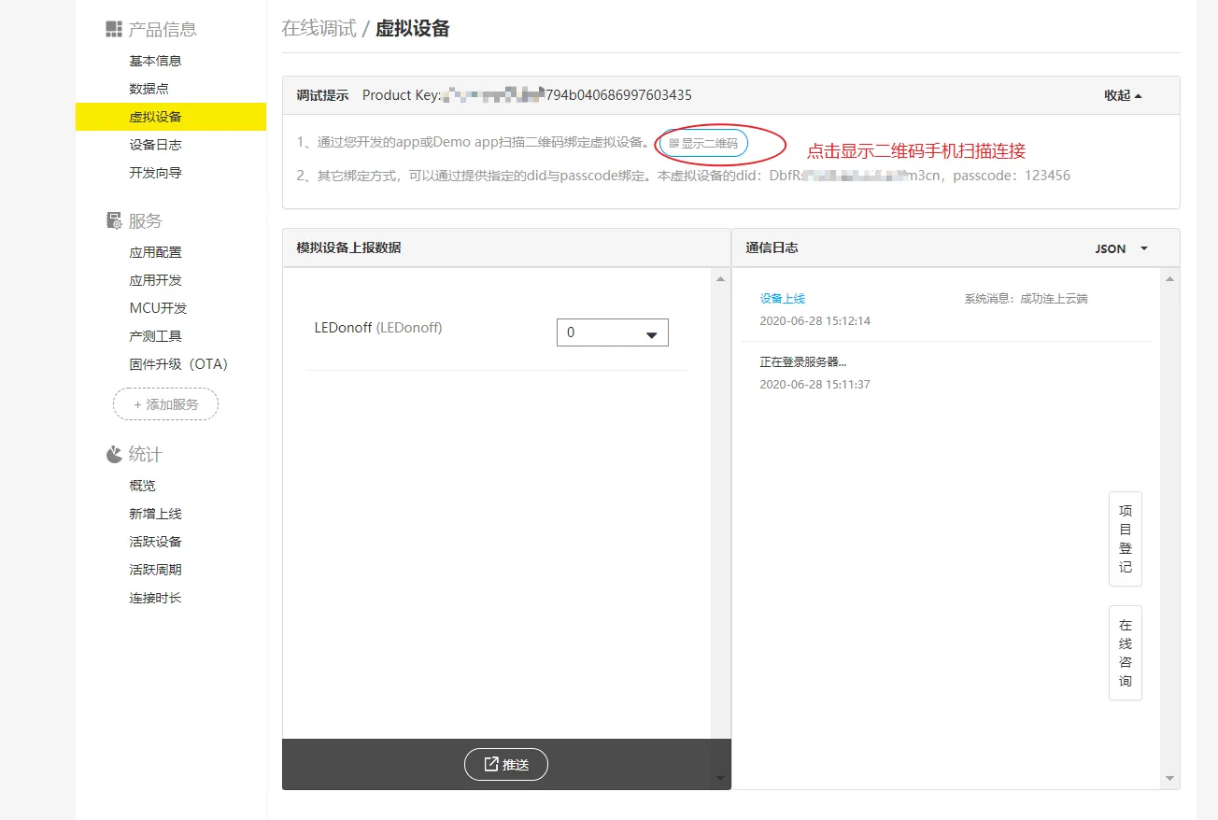Click the 添加服务 button
Screen dimensions: 1218x820
[x=165, y=404]
